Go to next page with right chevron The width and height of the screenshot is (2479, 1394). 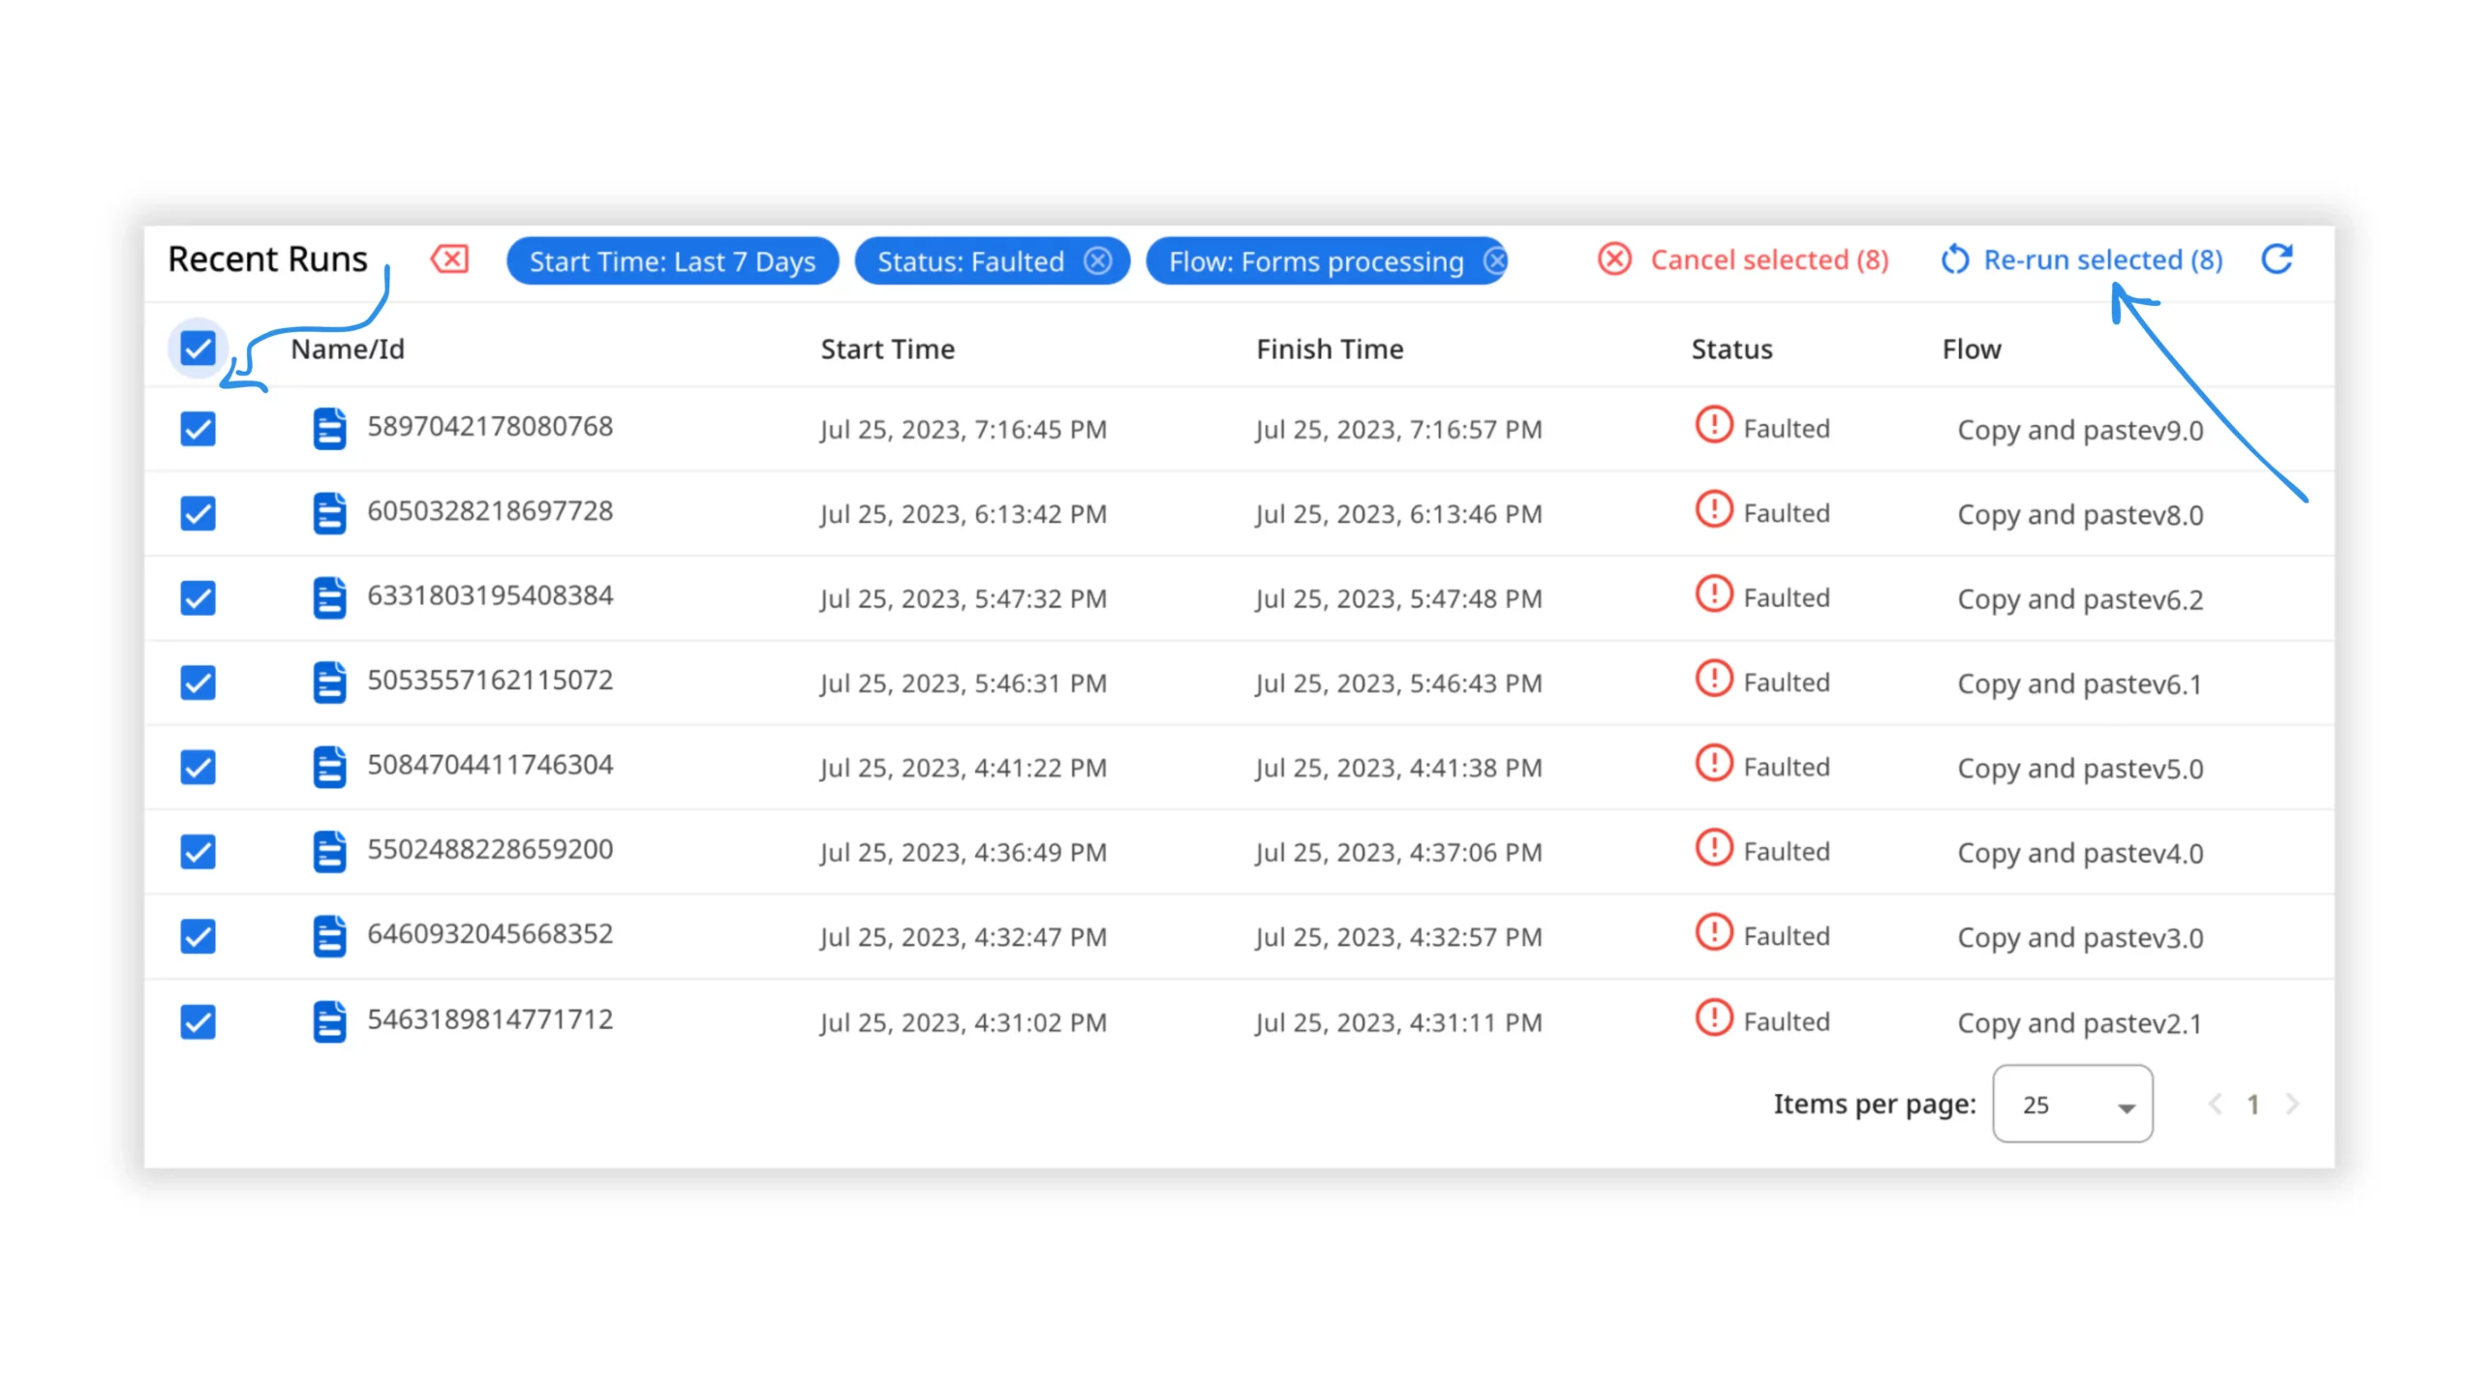click(2291, 1104)
